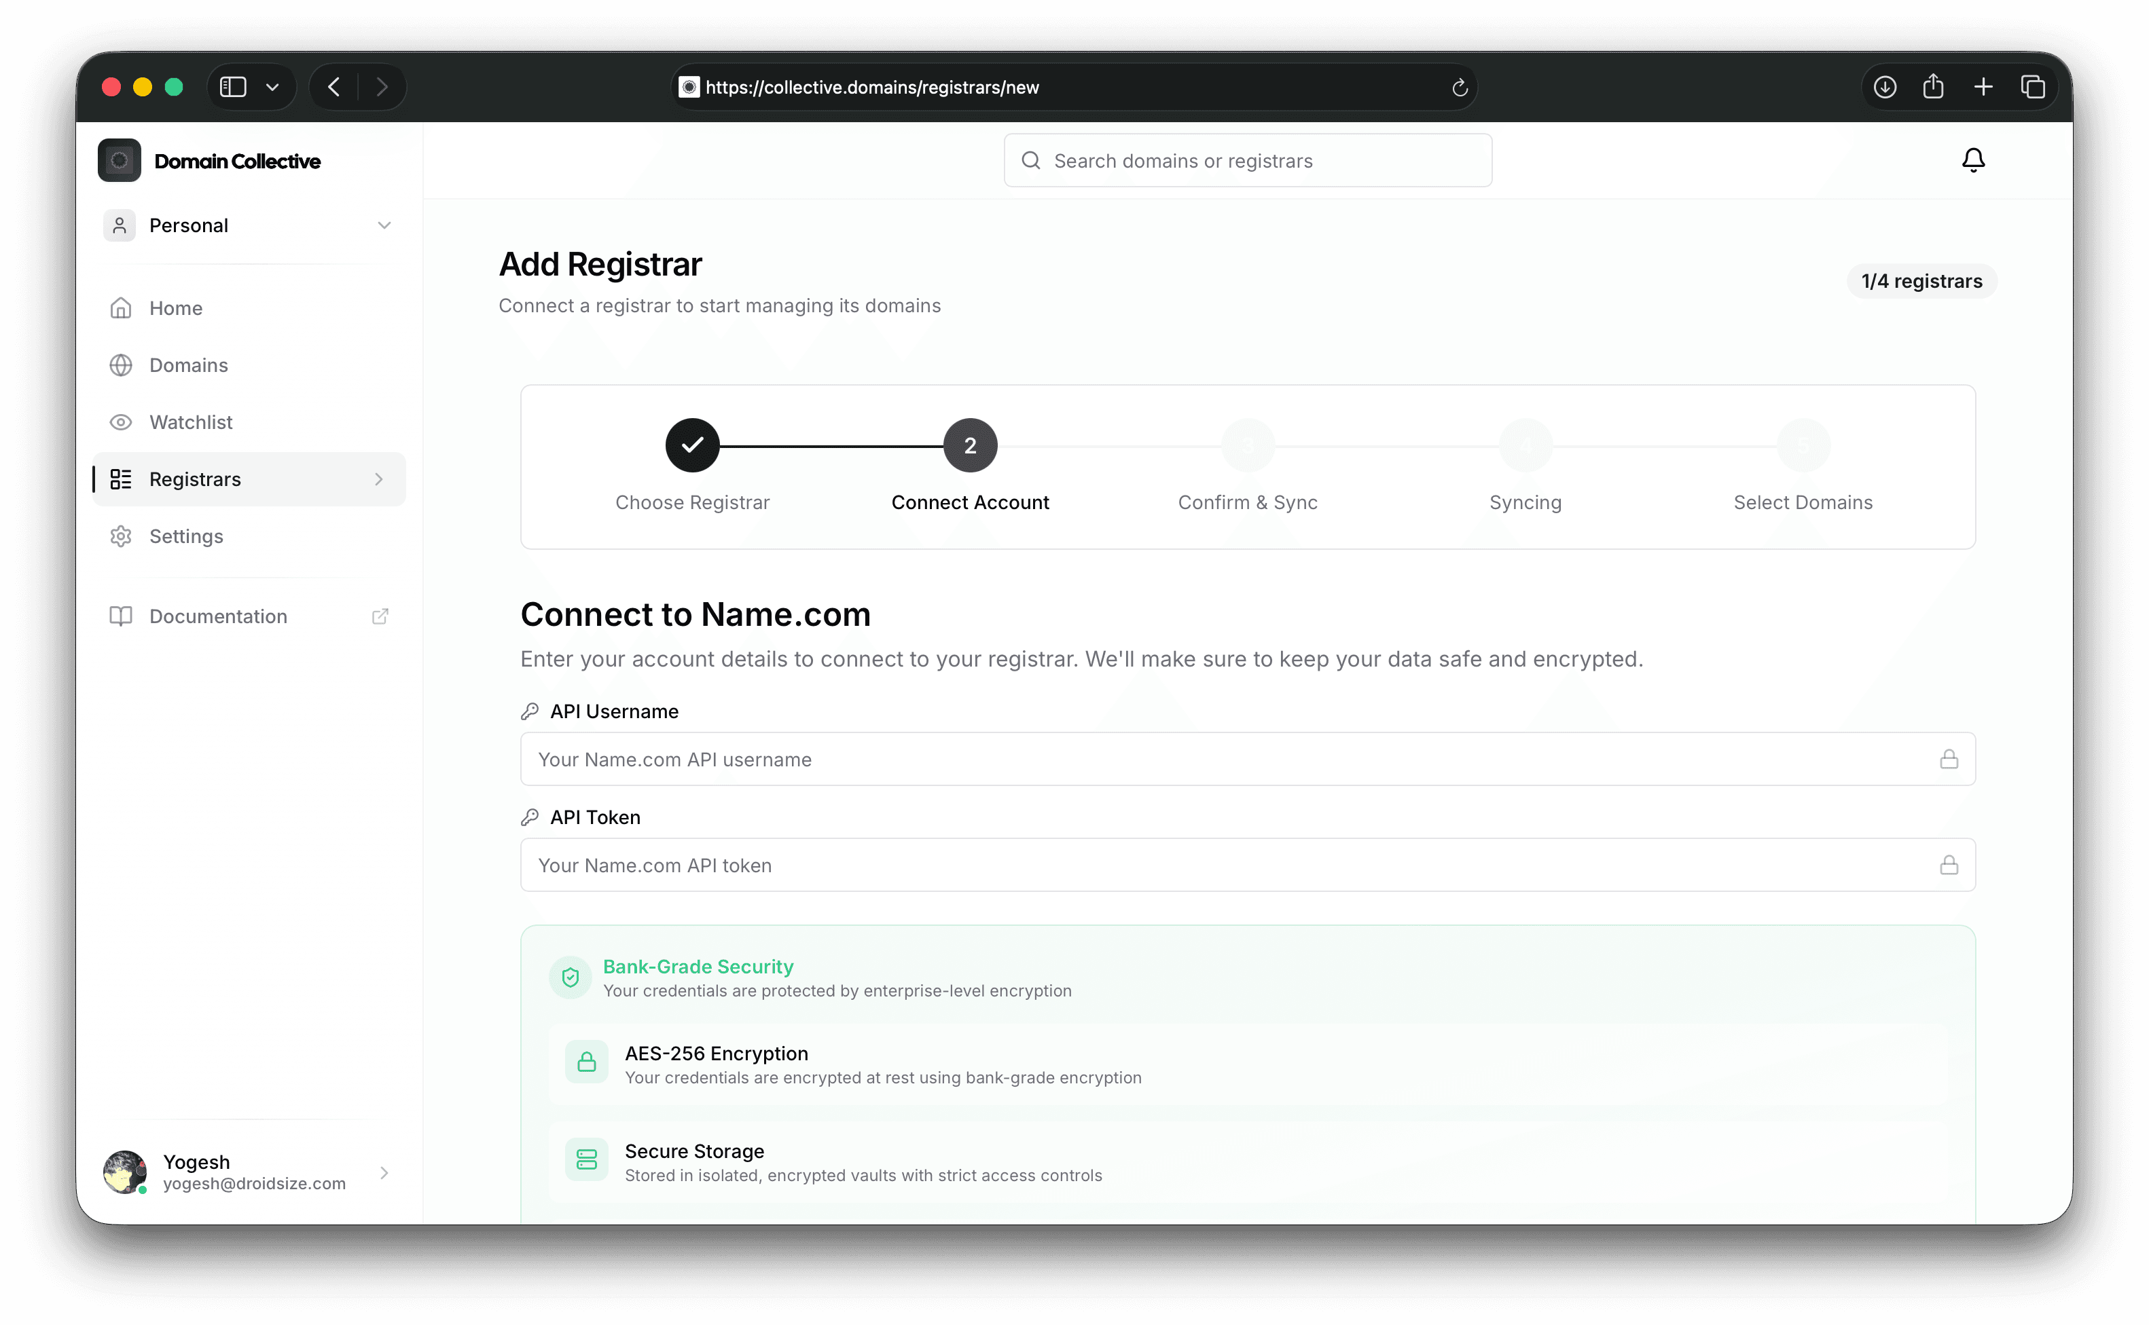Expand the Personal workspace dropdown
2149x1325 pixels.
pyautogui.click(x=384, y=225)
